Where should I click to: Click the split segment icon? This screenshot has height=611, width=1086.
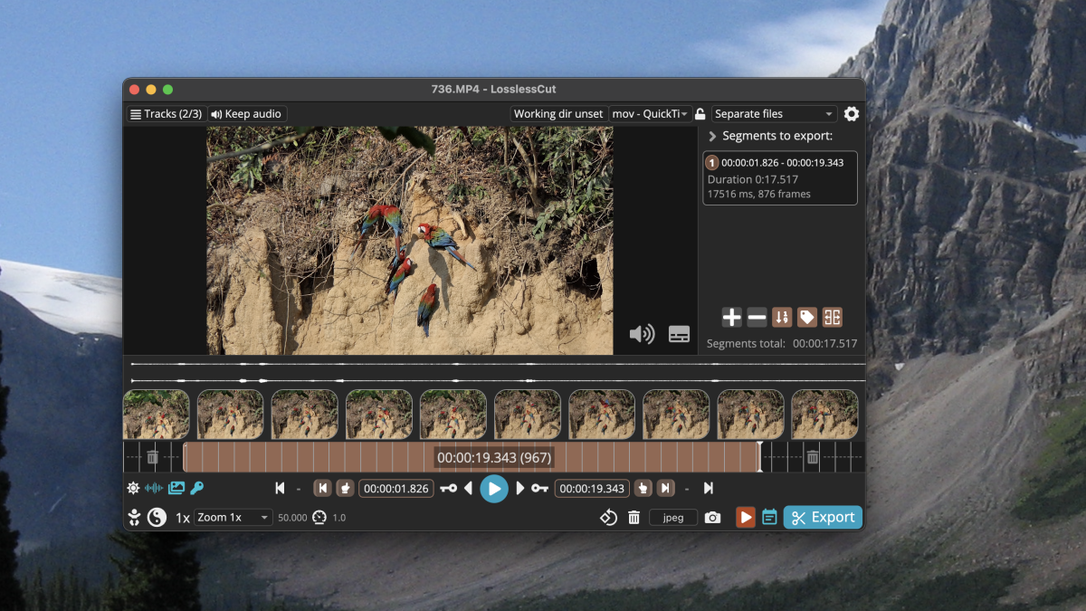[x=832, y=317]
